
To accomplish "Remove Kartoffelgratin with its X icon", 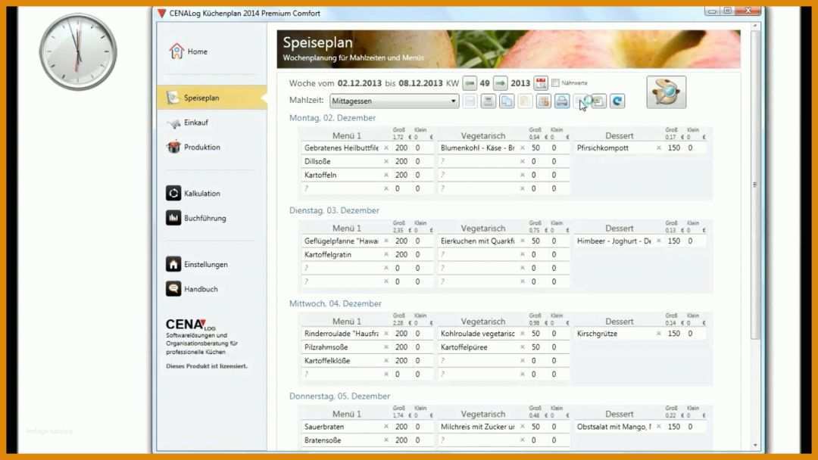I will click(x=386, y=254).
